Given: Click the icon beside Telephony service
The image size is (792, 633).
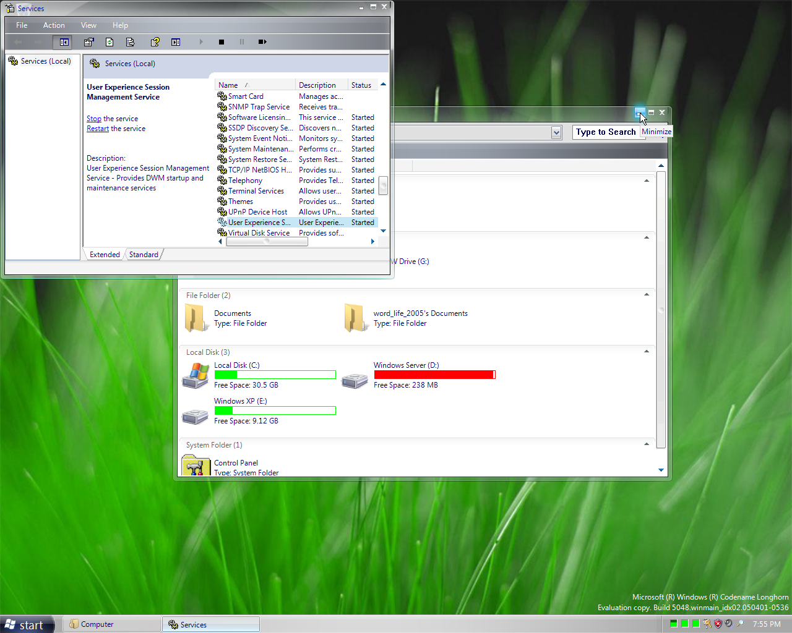Looking at the screenshot, I should [x=222, y=181].
